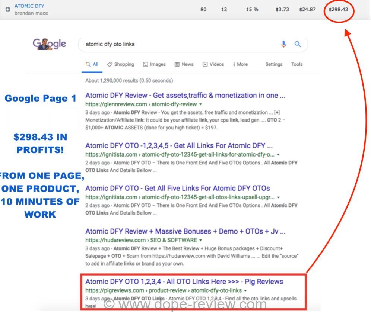Click the search box with atomic dfy query
The width and height of the screenshot is (371, 312).
[x=179, y=44]
